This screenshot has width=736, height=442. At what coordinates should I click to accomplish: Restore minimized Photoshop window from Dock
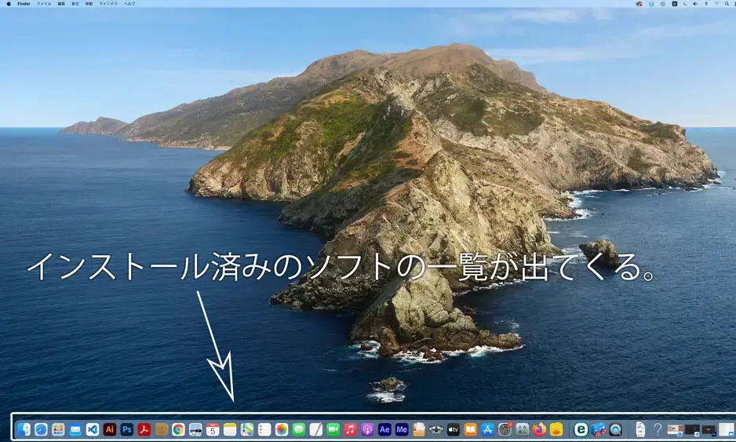(x=709, y=429)
